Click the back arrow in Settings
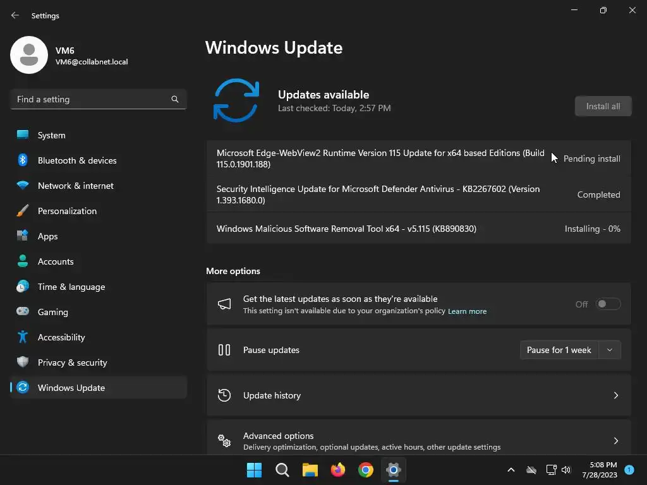 (x=15, y=15)
